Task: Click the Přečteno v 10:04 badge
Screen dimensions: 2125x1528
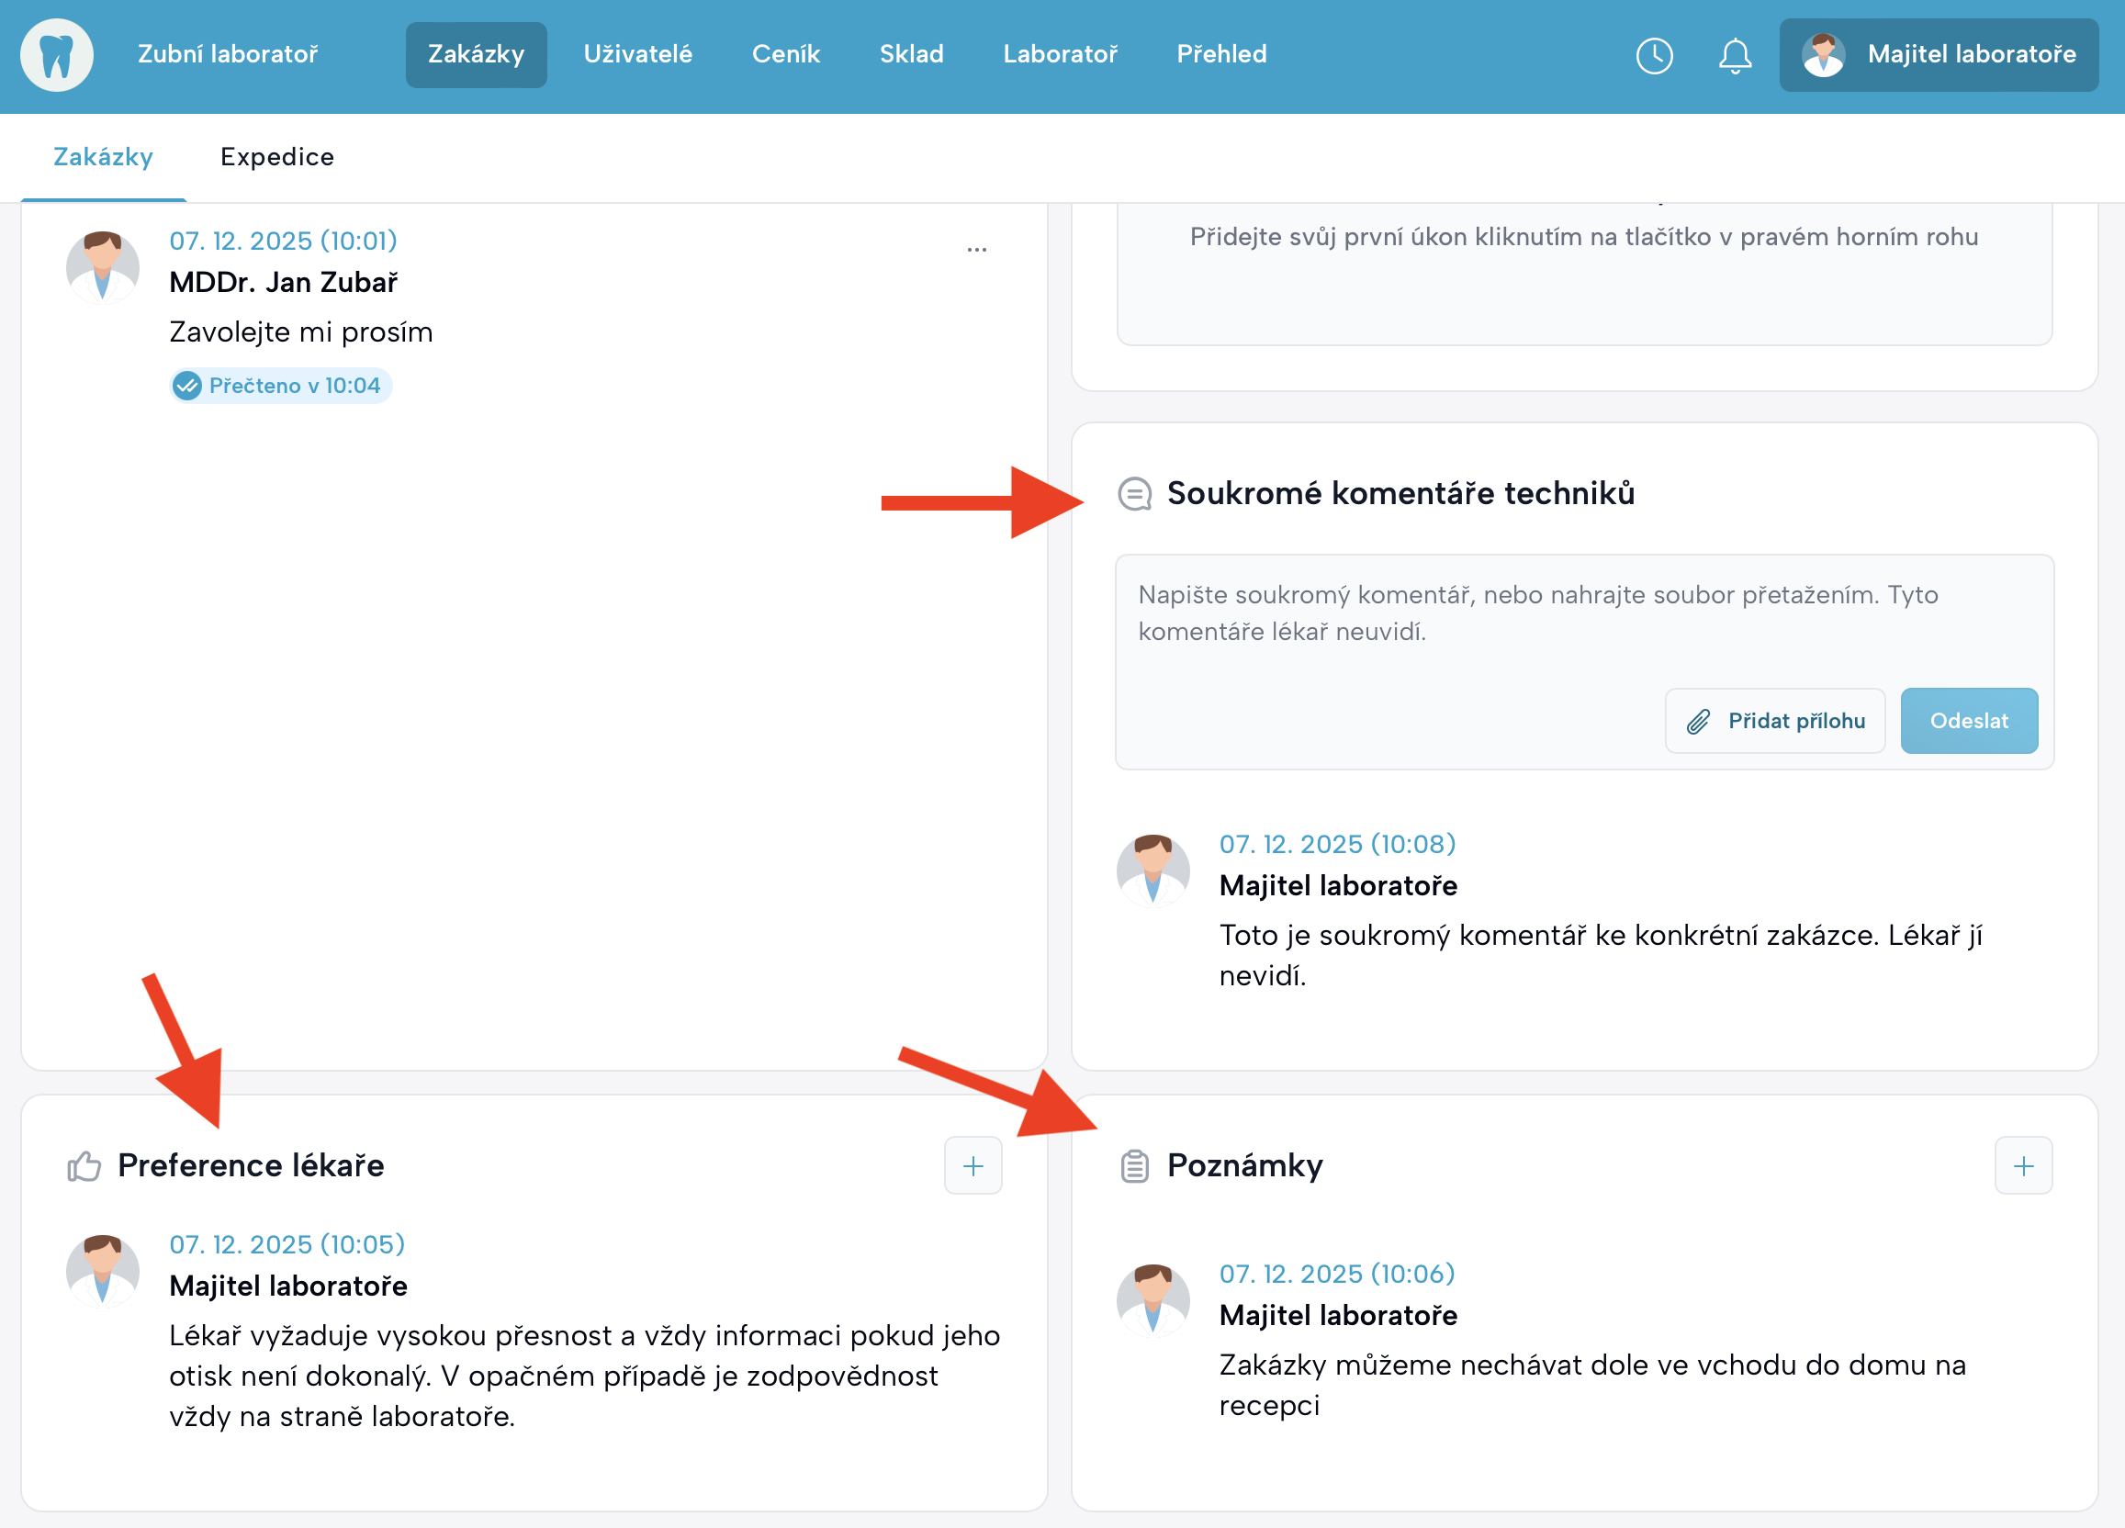Action: point(280,385)
